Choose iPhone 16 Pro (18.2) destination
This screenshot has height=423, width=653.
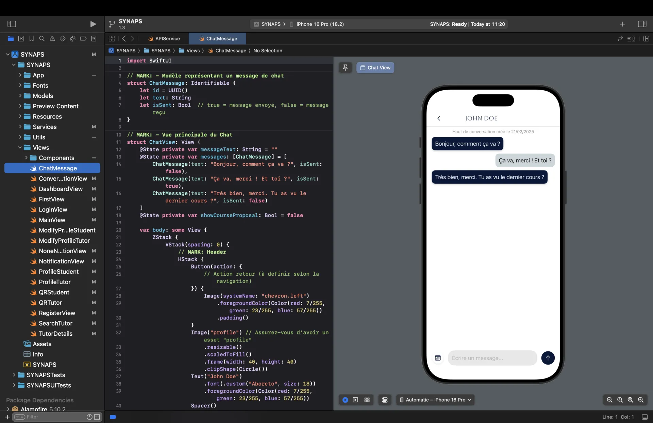[317, 24]
